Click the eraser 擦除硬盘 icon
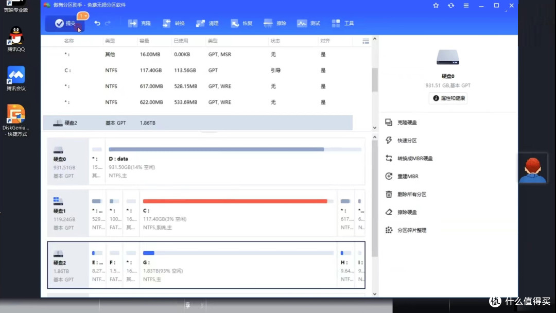 (389, 212)
